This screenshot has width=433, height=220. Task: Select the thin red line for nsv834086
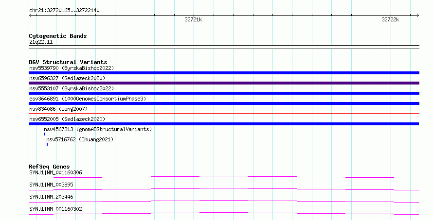pos(224,113)
